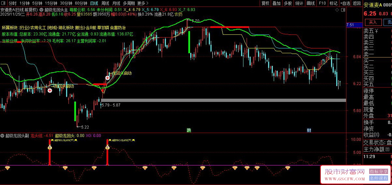Click the 安道麦A stock name in quote panel
Screen dimensions: 392x185
click(373, 5)
